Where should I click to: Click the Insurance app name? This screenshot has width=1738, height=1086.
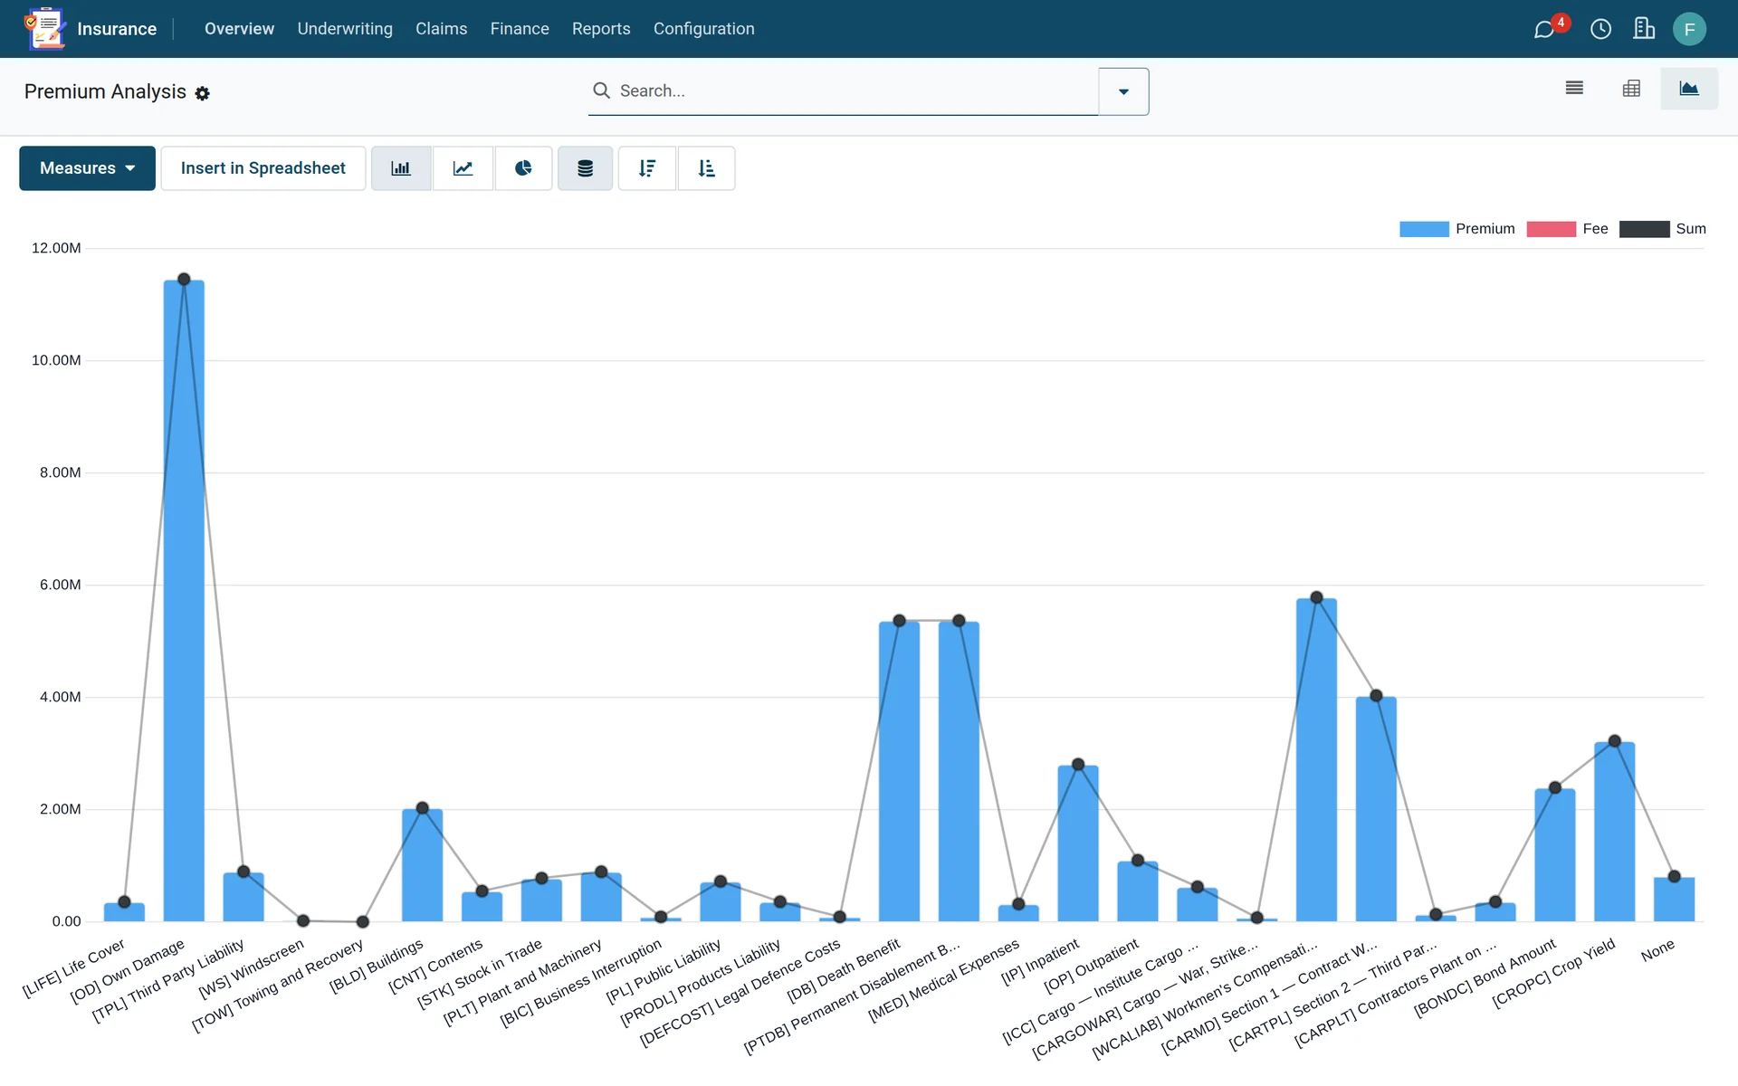click(117, 29)
